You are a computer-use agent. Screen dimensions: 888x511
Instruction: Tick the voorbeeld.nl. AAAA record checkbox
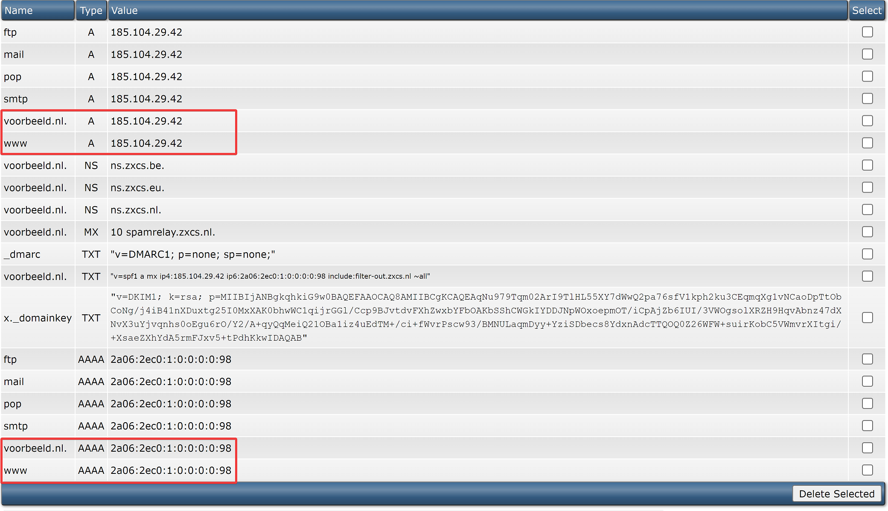coord(867,448)
